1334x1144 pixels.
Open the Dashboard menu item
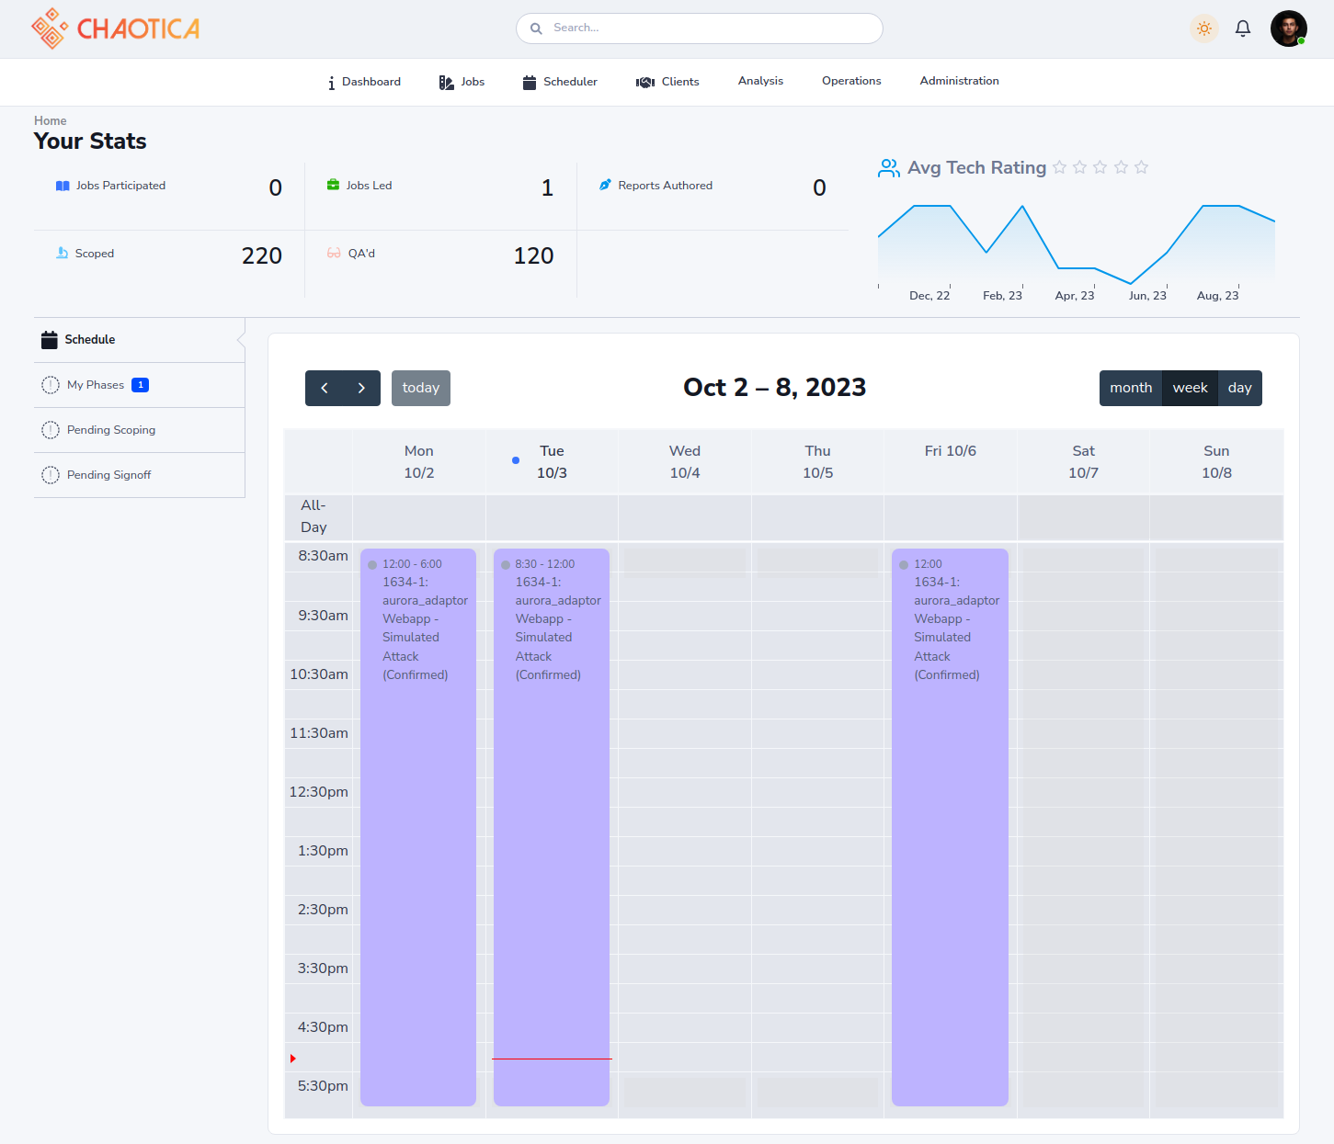364,82
